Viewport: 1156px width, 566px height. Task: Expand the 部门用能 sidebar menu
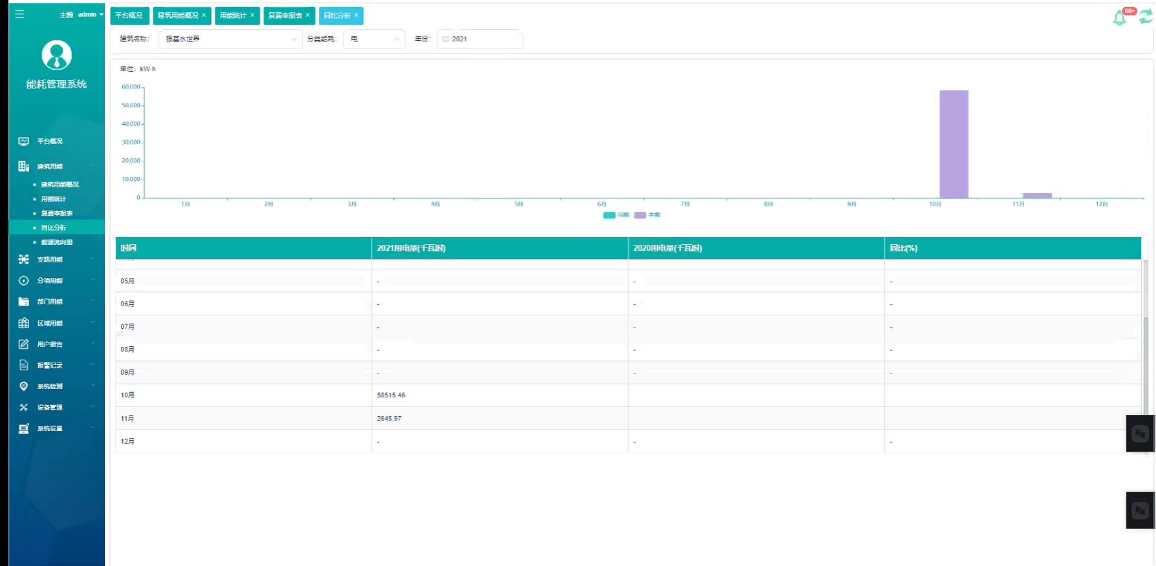57,302
